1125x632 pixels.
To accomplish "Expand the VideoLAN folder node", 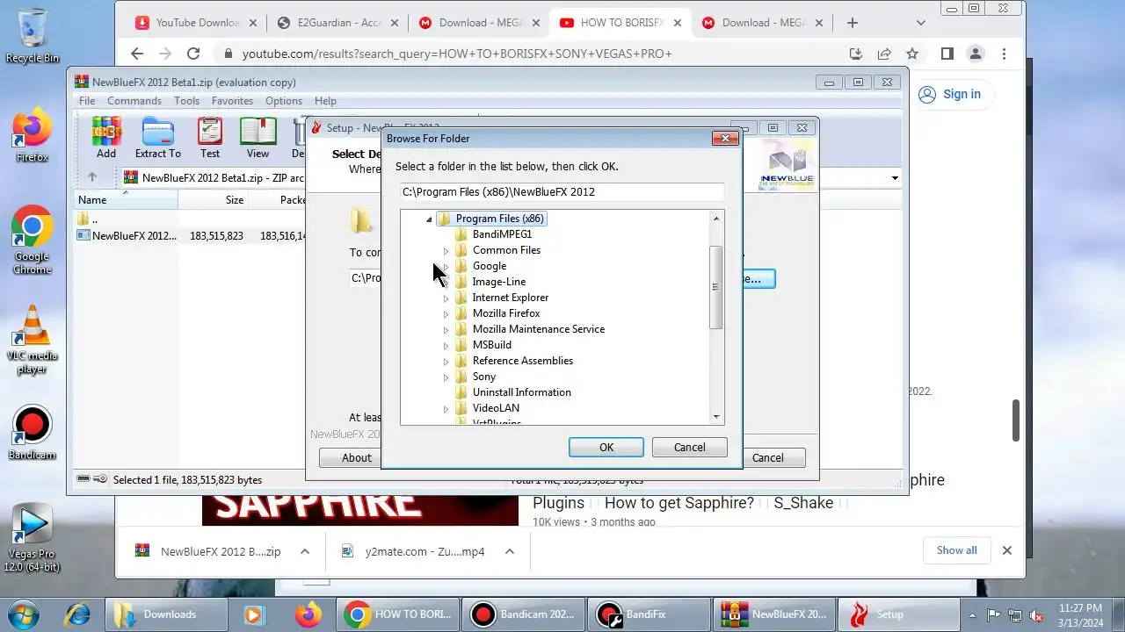I will [446, 408].
